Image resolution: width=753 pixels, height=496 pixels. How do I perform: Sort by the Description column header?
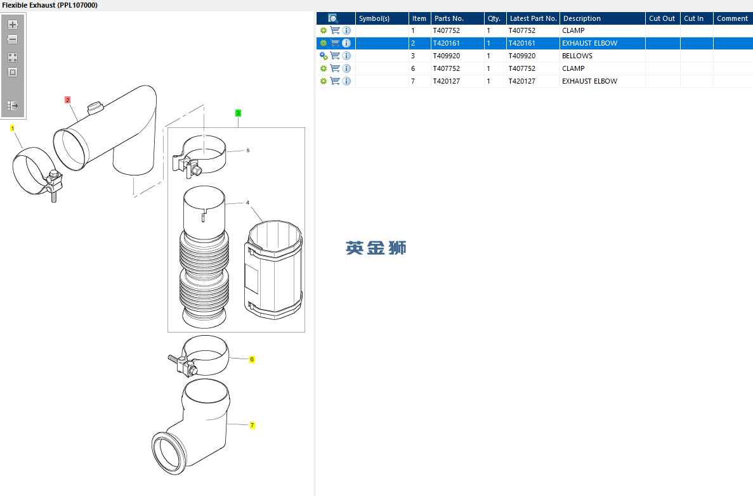point(602,18)
